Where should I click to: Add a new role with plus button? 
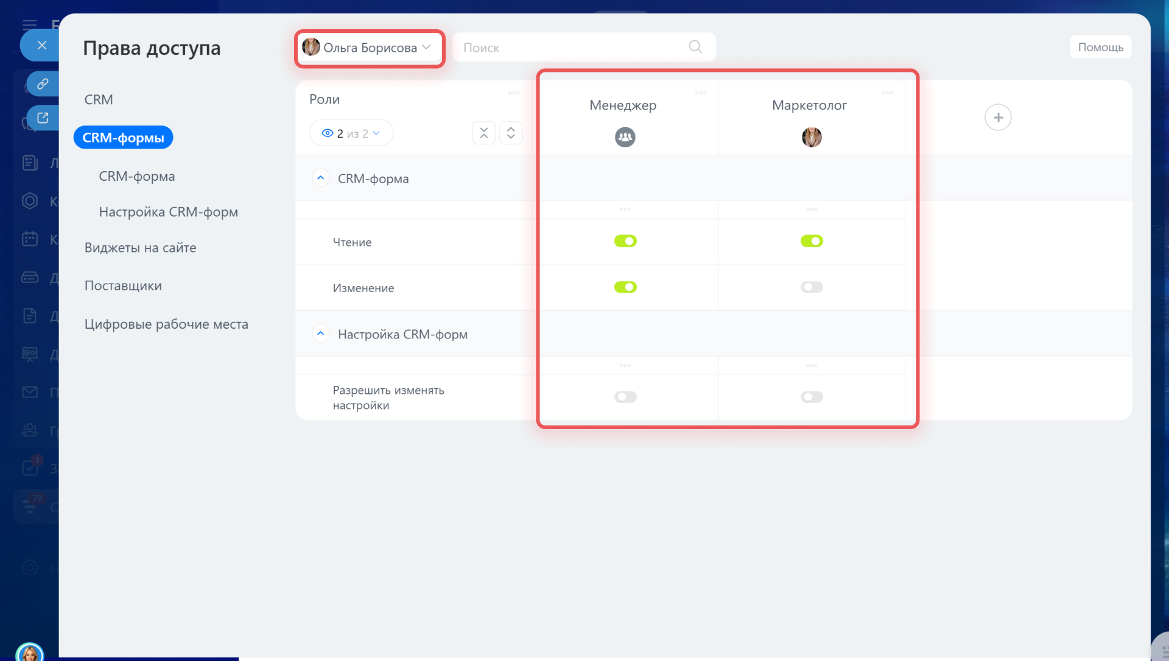coord(998,117)
